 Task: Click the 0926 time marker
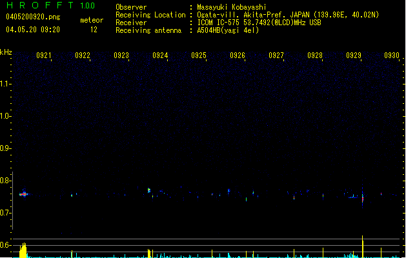click(238, 55)
